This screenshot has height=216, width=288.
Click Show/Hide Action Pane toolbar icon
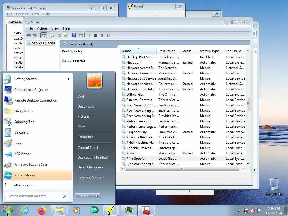[80, 35]
